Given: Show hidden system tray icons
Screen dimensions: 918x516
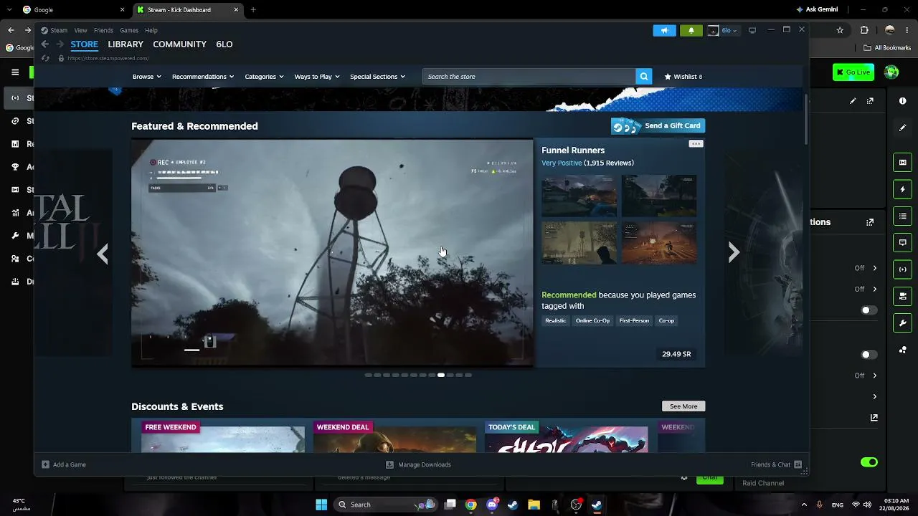Looking at the screenshot, I should coord(804,505).
